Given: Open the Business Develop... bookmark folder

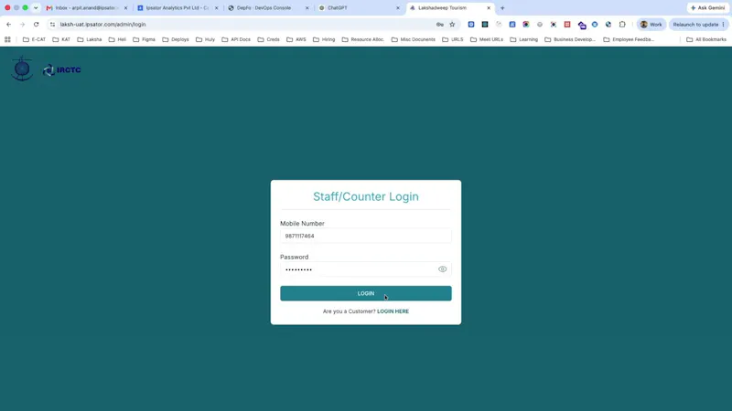Looking at the screenshot, I should [570, 39].
